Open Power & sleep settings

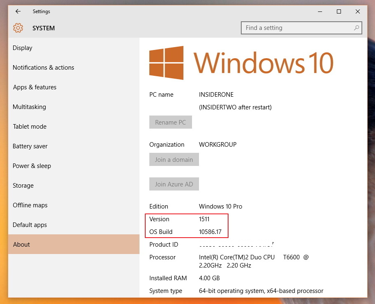coord(74,166)
